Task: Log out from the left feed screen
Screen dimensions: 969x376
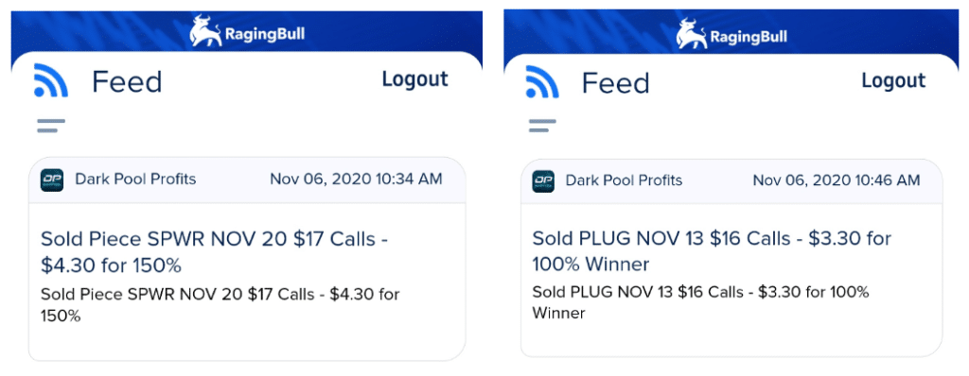Action: coord(414,79)
